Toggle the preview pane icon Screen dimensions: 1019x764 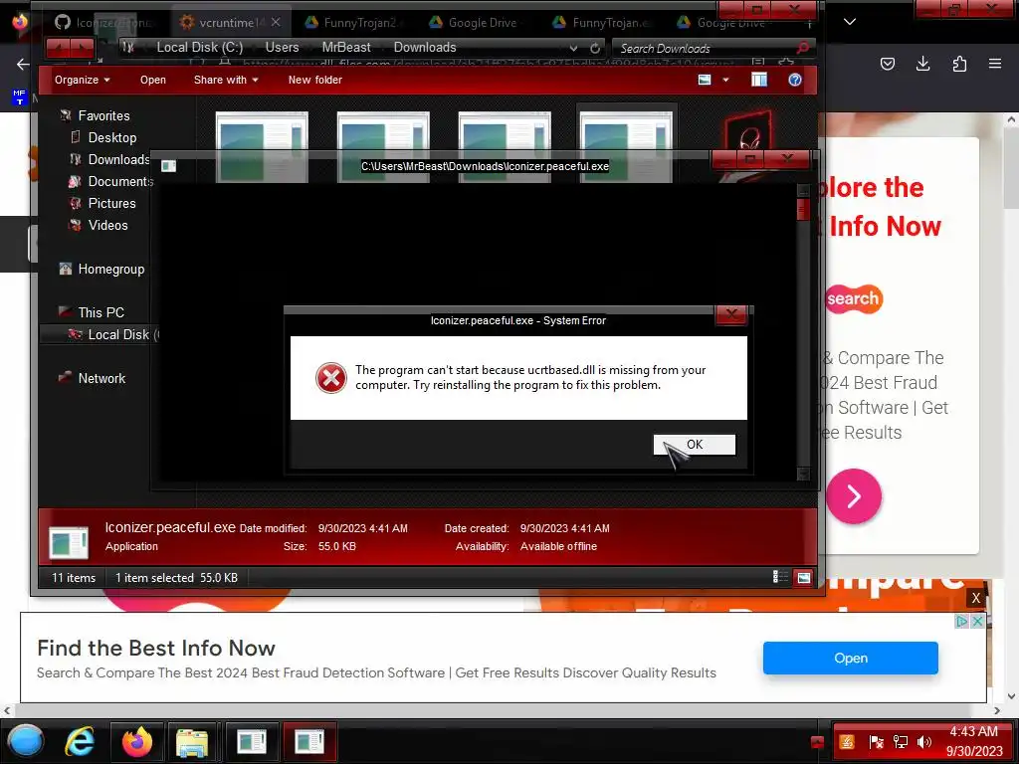tap(759, 80)
